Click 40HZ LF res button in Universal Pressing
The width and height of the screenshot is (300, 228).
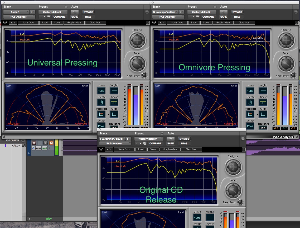coord(101,91)
